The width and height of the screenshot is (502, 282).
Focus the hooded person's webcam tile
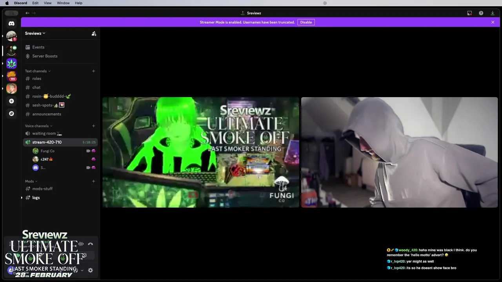[x=399, y=152]
